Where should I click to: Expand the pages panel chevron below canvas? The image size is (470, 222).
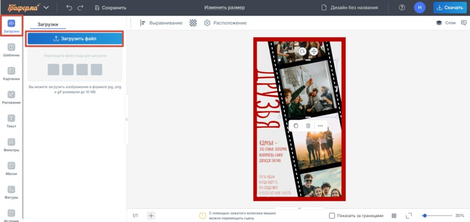coord(299,208)
